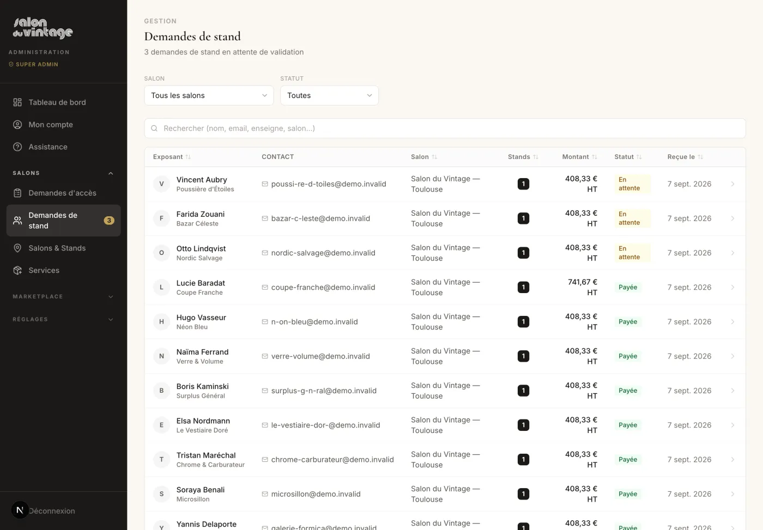Sort by the Salon column
This screenshot has height=530, width=763.
[x=424, y=157]
